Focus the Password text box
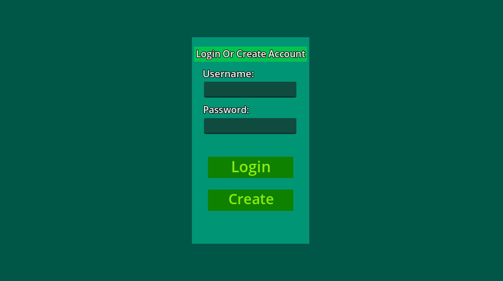Screen dimensions: 503x281 tap(250, 126)
